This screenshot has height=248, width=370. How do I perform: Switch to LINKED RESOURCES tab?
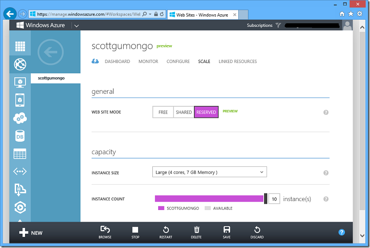pyautogui.click(x=238, y=61)
